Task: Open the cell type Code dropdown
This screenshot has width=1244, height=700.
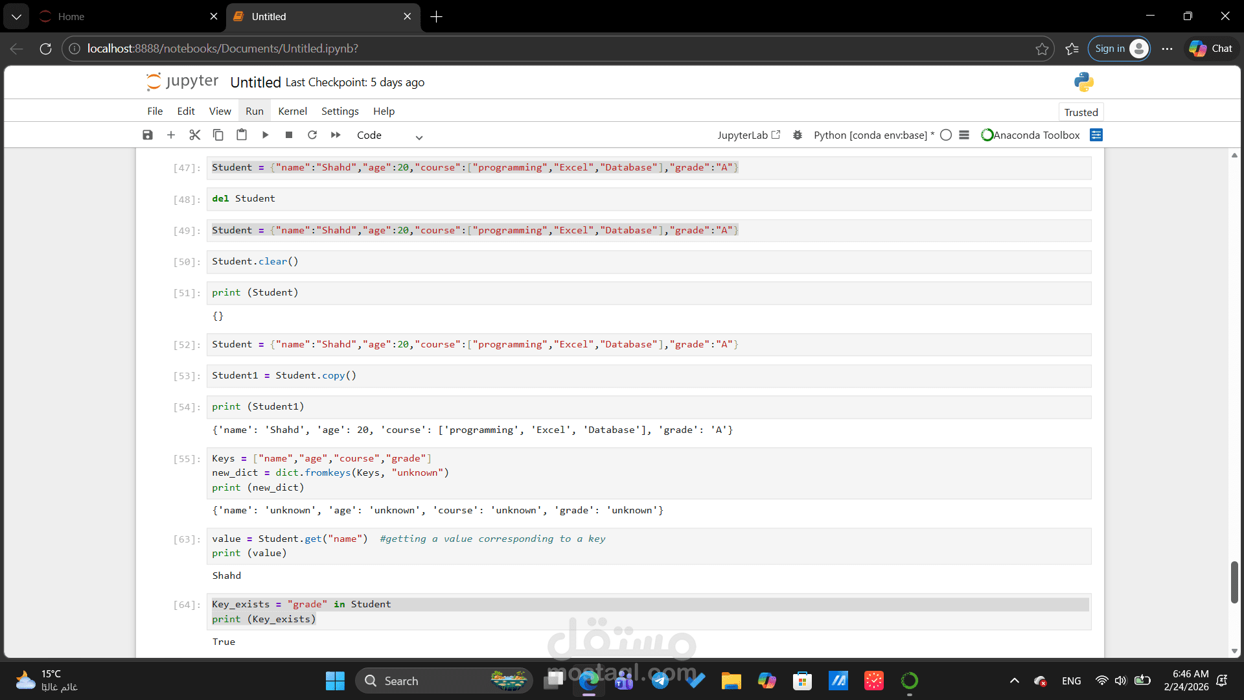Action: (389, 135)
